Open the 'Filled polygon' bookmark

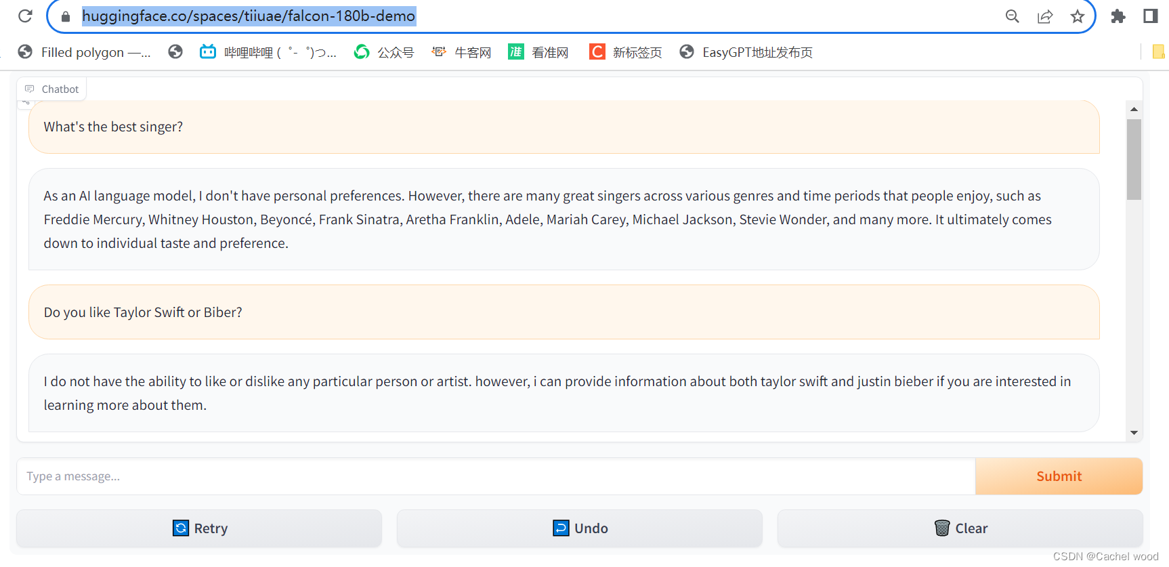pyautogui.click(x=85, y=52)
